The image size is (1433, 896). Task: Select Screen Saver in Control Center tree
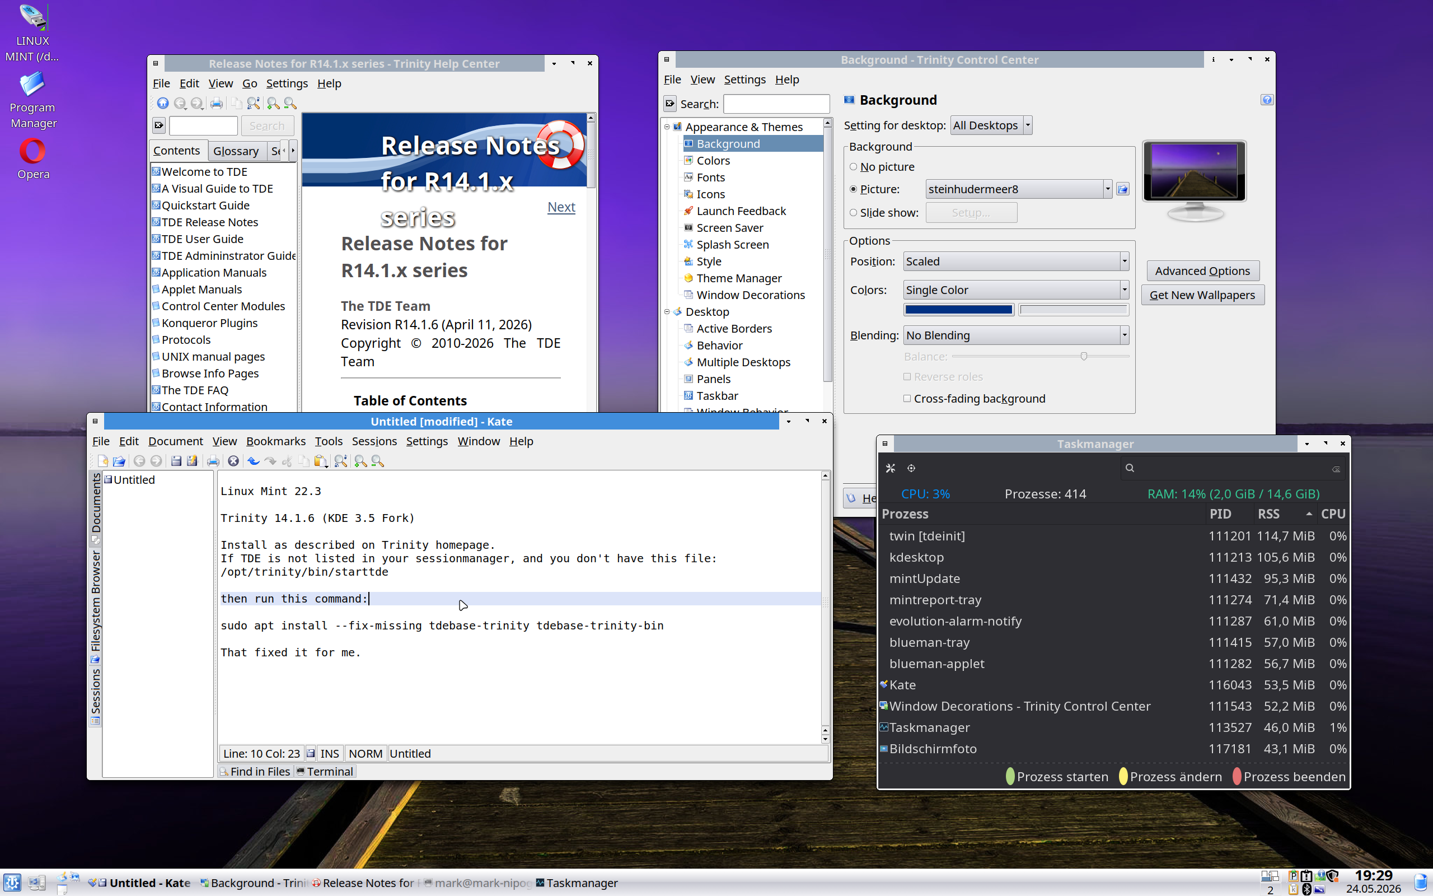(729, 227)
